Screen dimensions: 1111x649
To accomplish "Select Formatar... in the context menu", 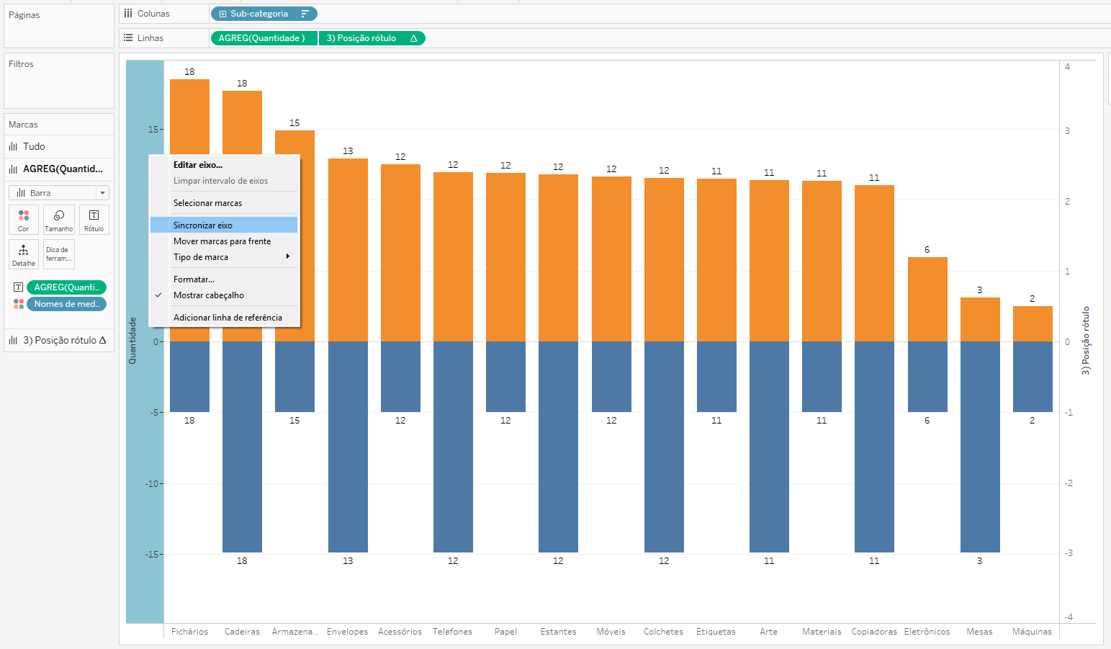I will (x=194, y=279).
